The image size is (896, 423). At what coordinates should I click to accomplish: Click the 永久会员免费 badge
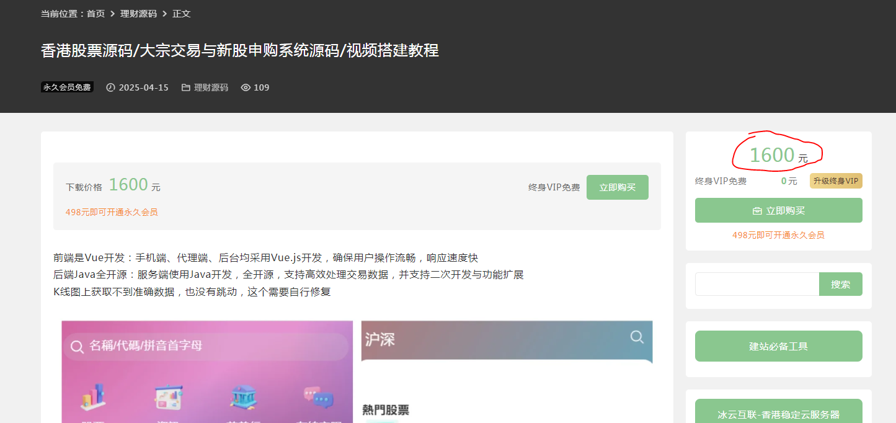pyautogui.click(x=67, y=87)
